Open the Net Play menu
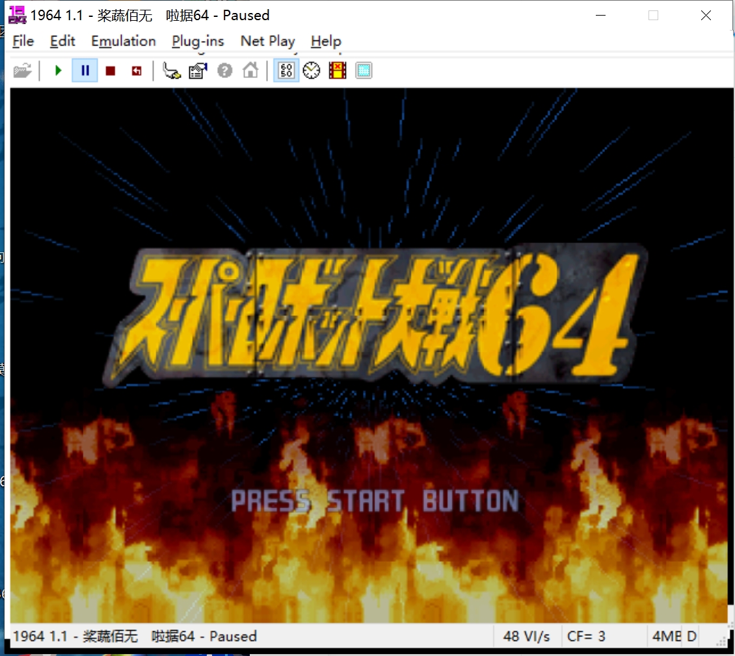 pos(267,41)
